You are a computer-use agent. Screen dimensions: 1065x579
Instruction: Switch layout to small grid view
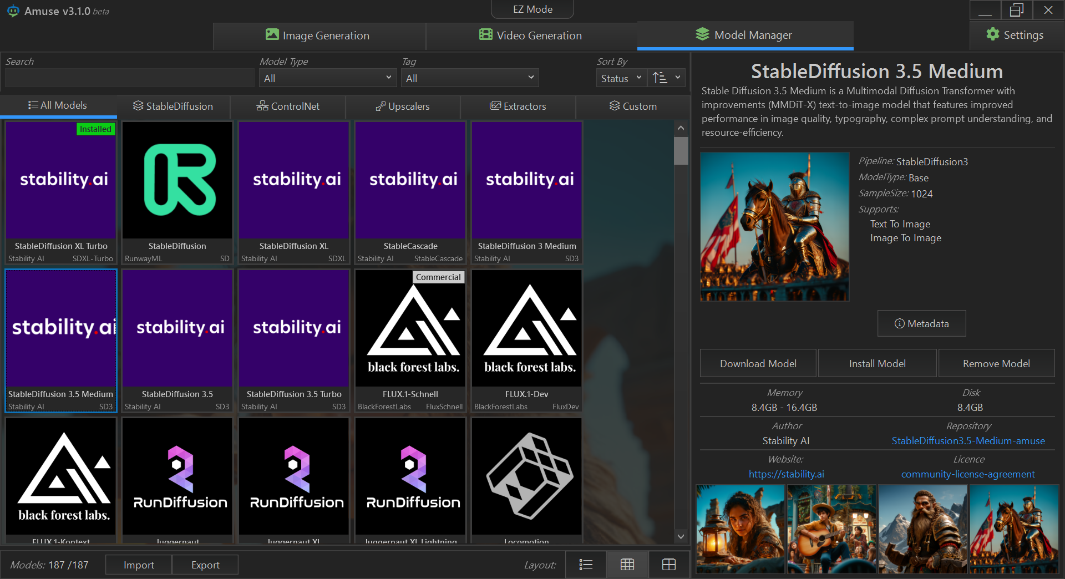point(627,565)
